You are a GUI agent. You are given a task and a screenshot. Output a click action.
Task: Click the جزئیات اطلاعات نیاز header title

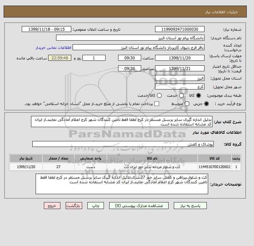pyautogui.click(x=221, y=12)
